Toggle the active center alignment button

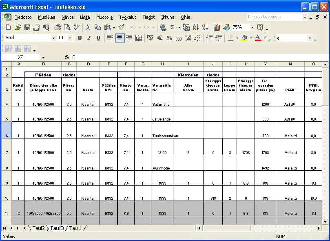click(x=120, y=38)
